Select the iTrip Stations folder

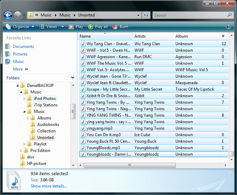coord(45,105)
